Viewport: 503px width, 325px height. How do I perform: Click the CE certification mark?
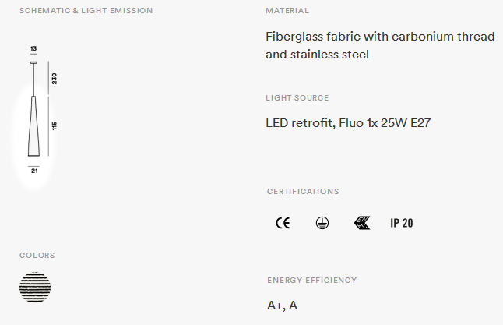coord(283,223)
